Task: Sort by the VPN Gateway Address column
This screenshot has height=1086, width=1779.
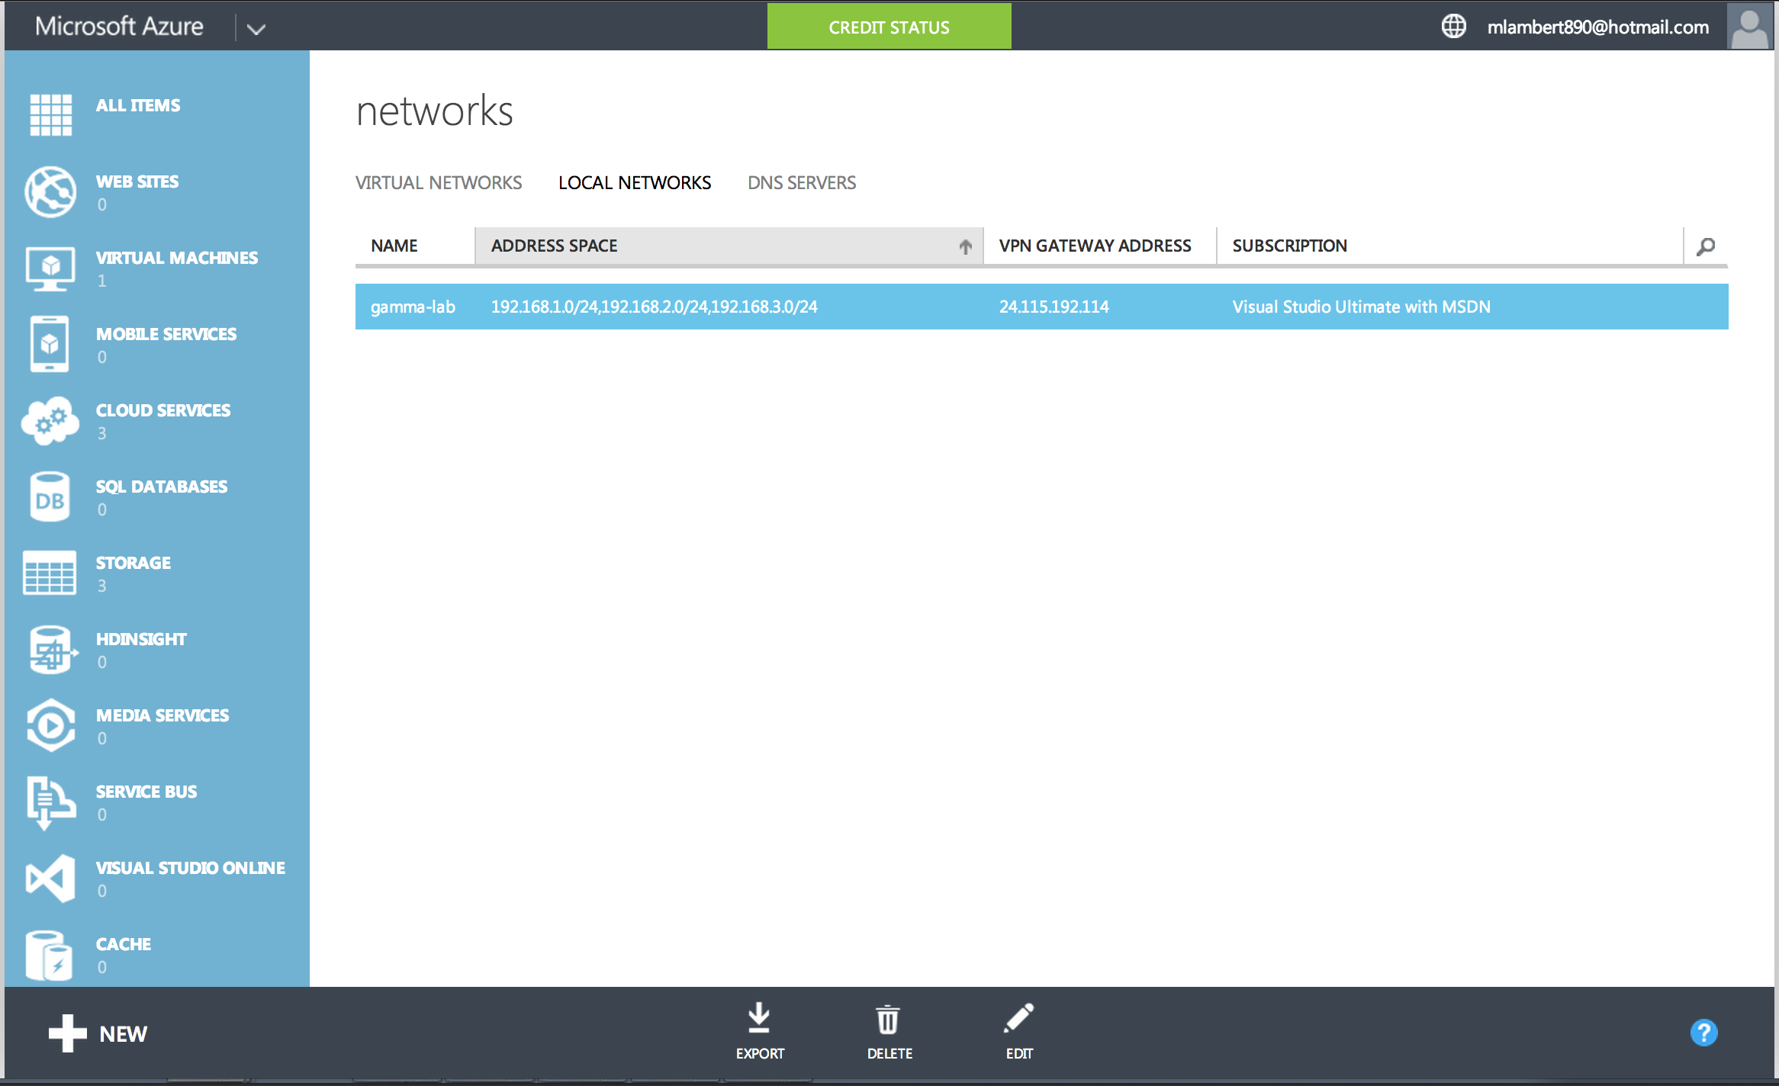Action: pos(1095,246)
